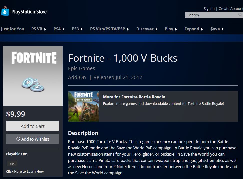Open the PS4 menu item
243x179 pixels.
(57, 29)
